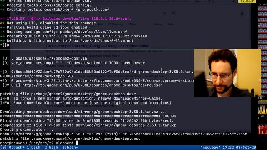Switch to the 2:bash tmux window
Screen dimensions: 267x150
click(51, 147)
